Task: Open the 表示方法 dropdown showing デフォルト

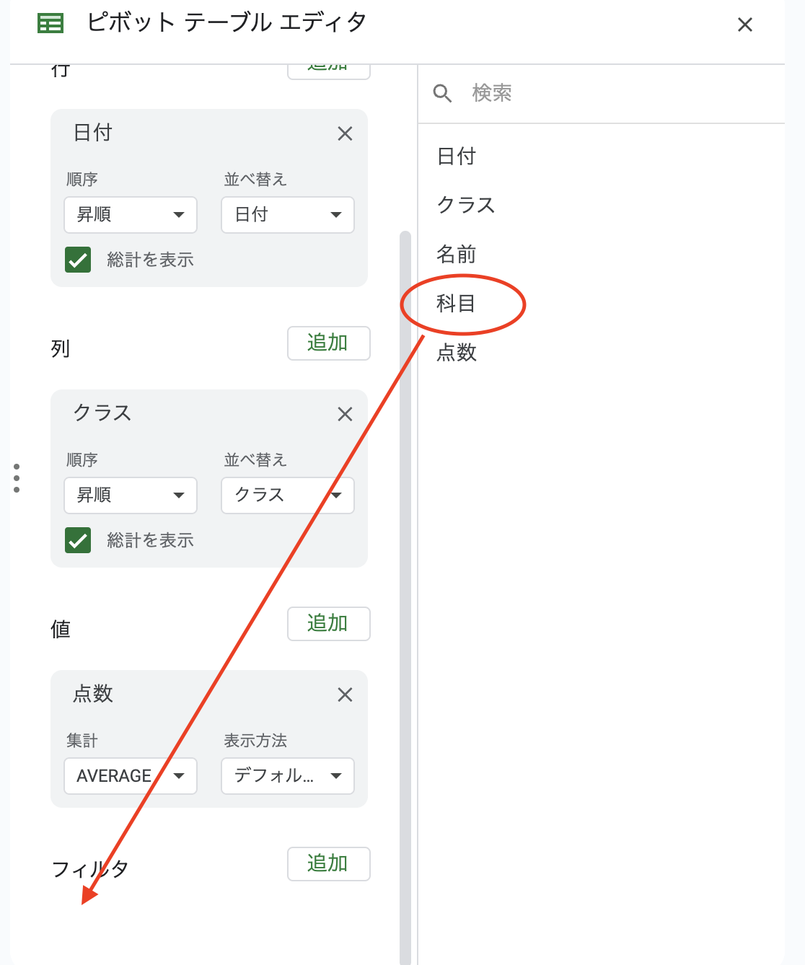Action: pyautogui.click(x=287, y=776)
